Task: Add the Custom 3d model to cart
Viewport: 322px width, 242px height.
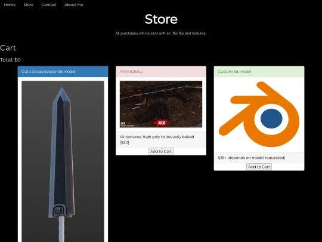Action: click(259, 167)
